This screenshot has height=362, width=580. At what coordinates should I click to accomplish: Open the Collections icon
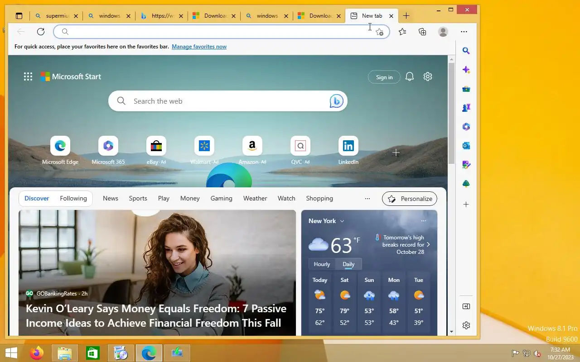coord(422,32)
